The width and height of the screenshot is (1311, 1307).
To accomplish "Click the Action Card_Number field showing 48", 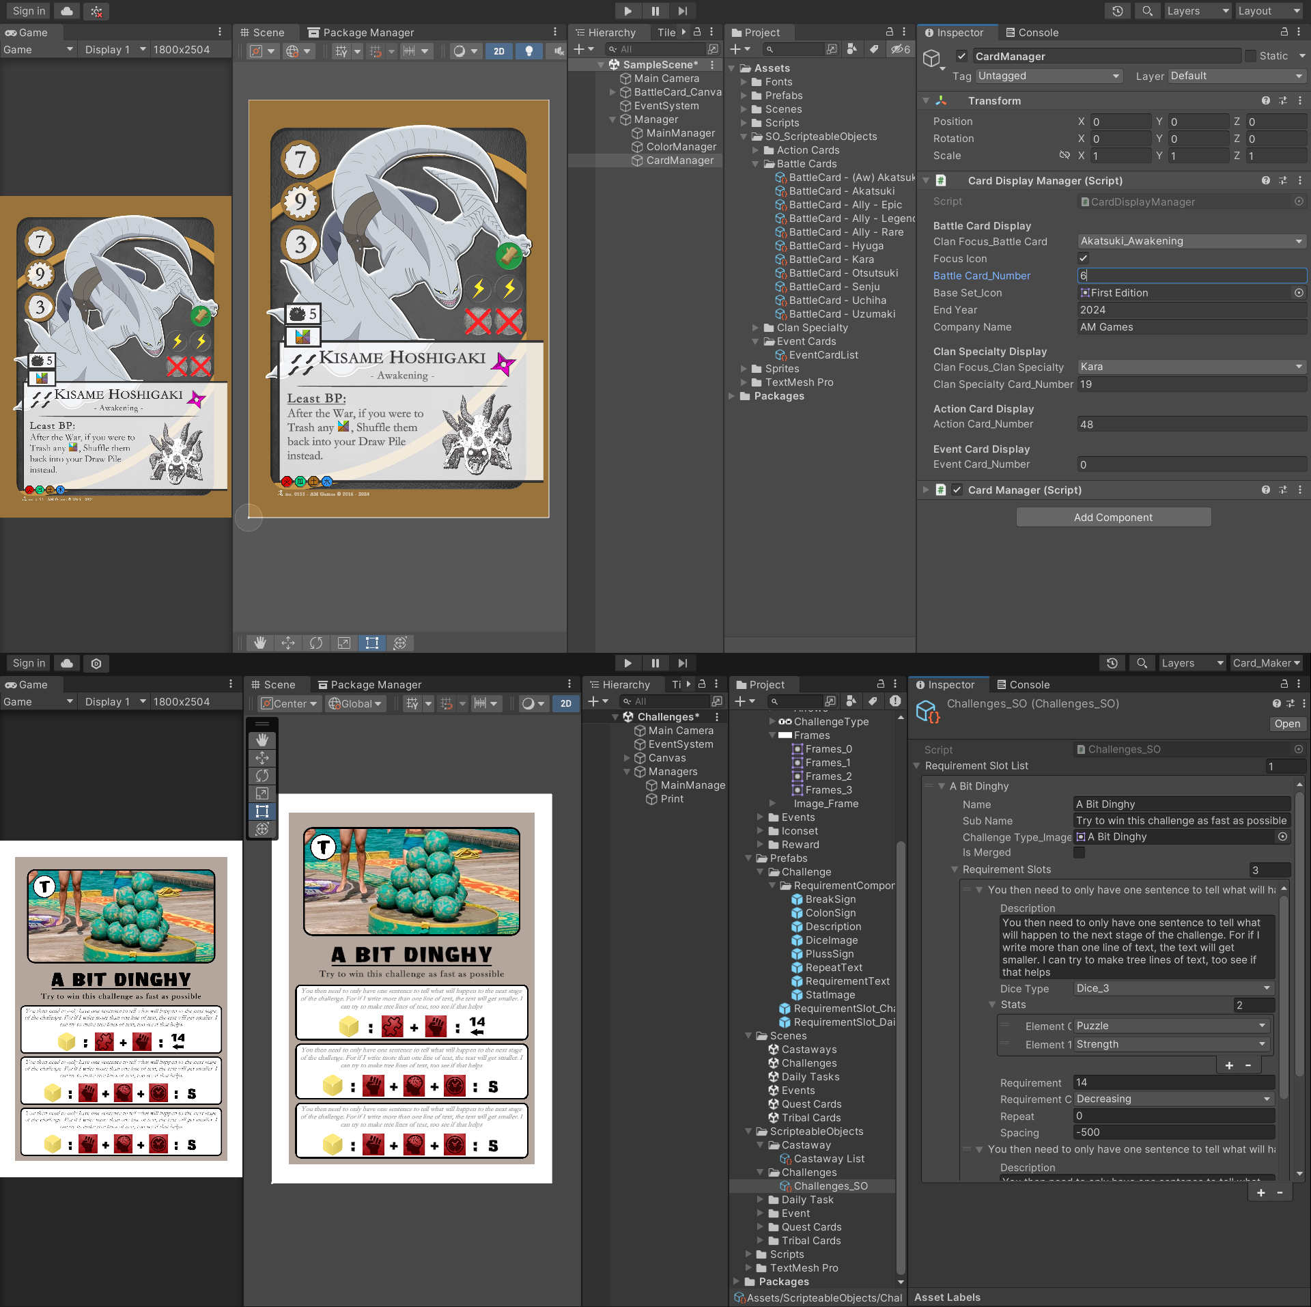I will (1192, 424).
